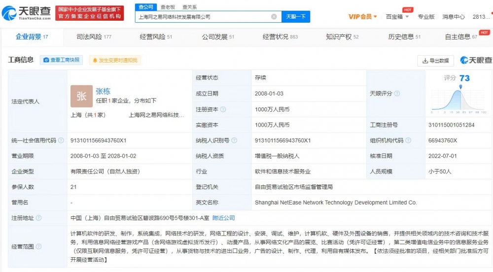Select the 查公司 search tab
This screenshot has width=493, height=272.
[146, 7]
